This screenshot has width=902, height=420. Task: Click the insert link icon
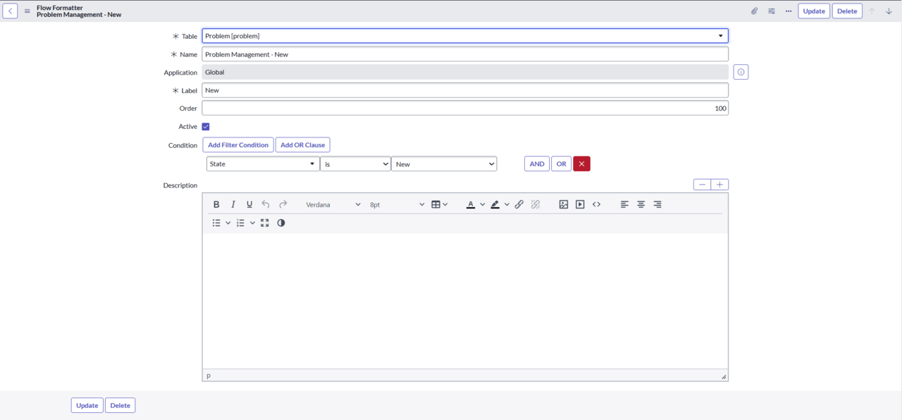point(519,204)
